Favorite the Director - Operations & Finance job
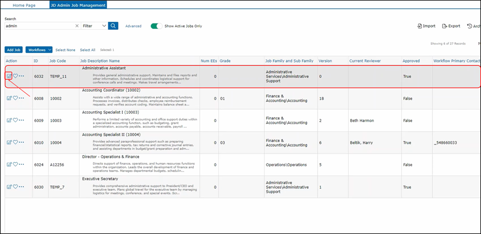Image resolution: width=481 pixels, height=234 pixels. tap(15, 165)
